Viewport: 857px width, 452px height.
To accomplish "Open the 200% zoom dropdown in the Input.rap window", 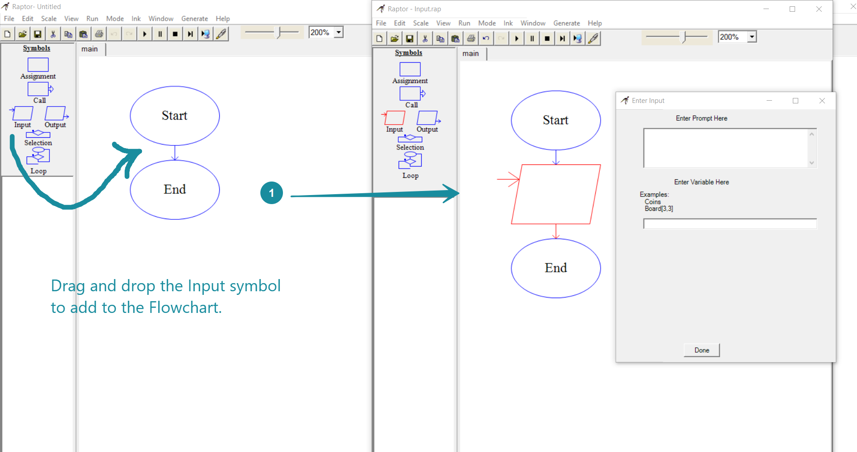I will click(752, 37).
